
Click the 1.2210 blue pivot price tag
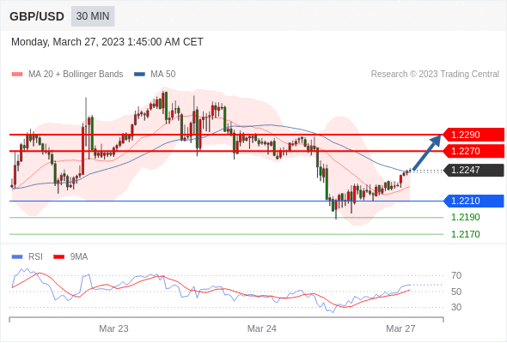473,201
